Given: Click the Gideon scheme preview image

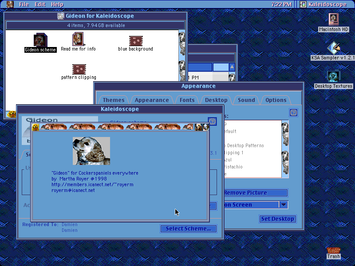Looking at the screenshot, I should (x=60, y=119).
